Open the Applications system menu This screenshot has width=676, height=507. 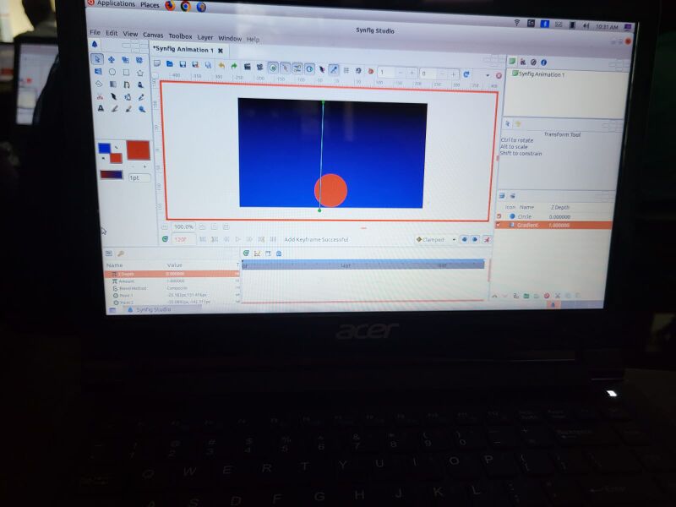[115, 4]
